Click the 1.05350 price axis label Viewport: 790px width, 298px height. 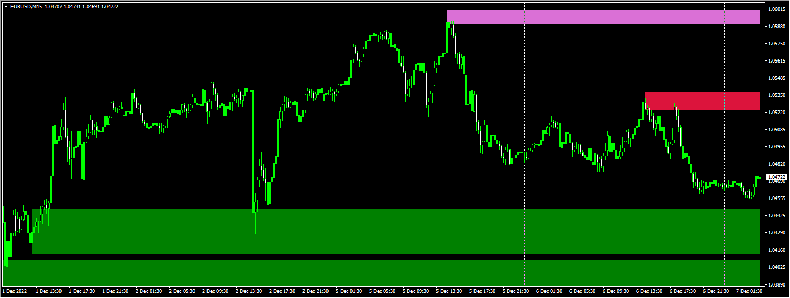tap(777, 95)
